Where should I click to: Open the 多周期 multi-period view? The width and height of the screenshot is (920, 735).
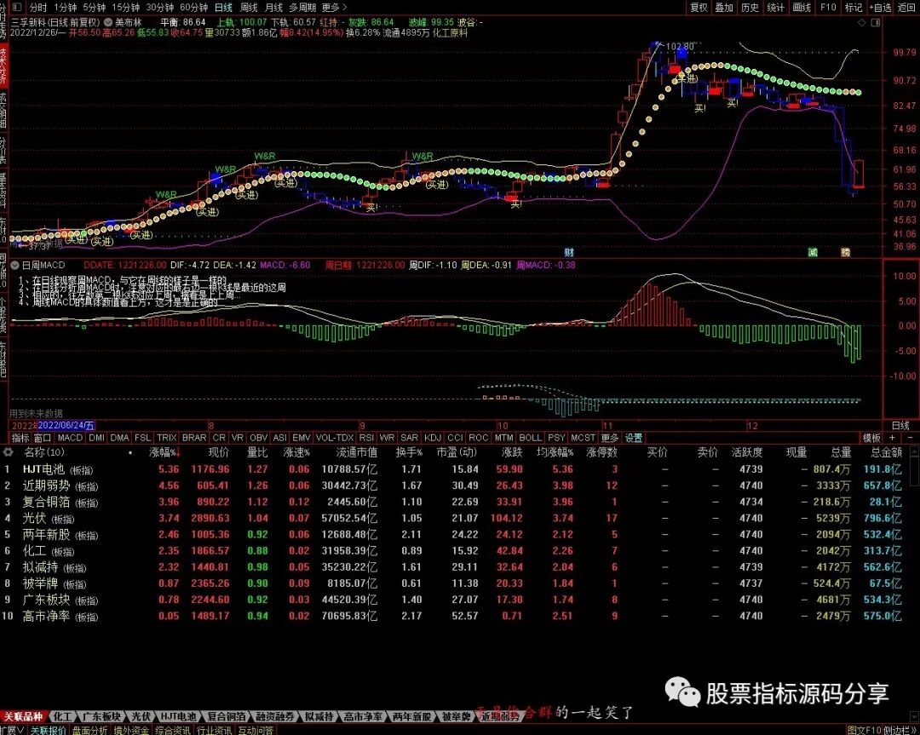coord(302,8)
